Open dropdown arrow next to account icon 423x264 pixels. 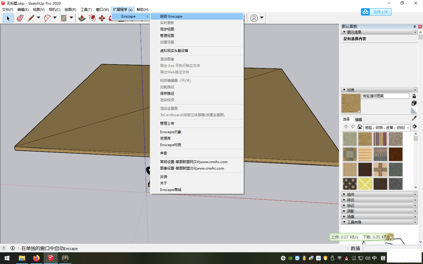coord(262,18)
